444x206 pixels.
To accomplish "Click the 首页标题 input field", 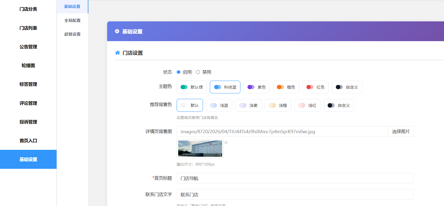I will (x=295, y=178).
